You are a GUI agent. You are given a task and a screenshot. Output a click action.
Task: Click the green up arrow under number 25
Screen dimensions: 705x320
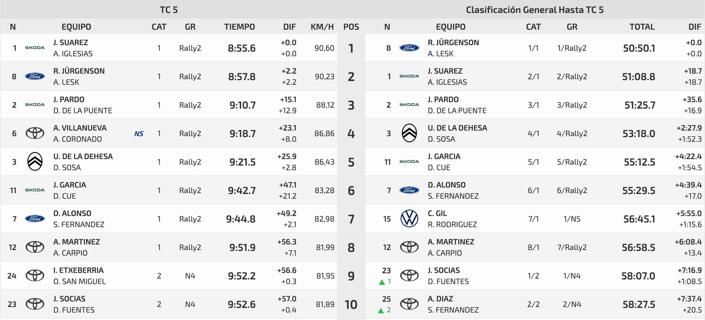381,310
